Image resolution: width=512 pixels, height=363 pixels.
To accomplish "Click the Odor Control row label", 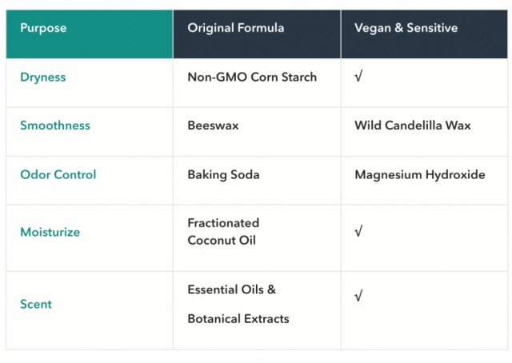I will 58,174.
